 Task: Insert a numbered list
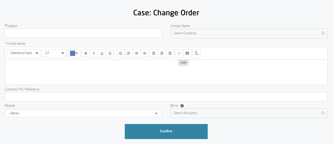128,53
